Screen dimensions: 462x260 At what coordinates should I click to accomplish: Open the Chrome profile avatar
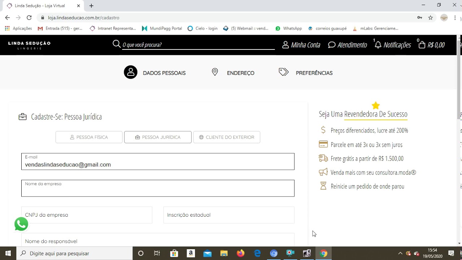click(444, 18)
